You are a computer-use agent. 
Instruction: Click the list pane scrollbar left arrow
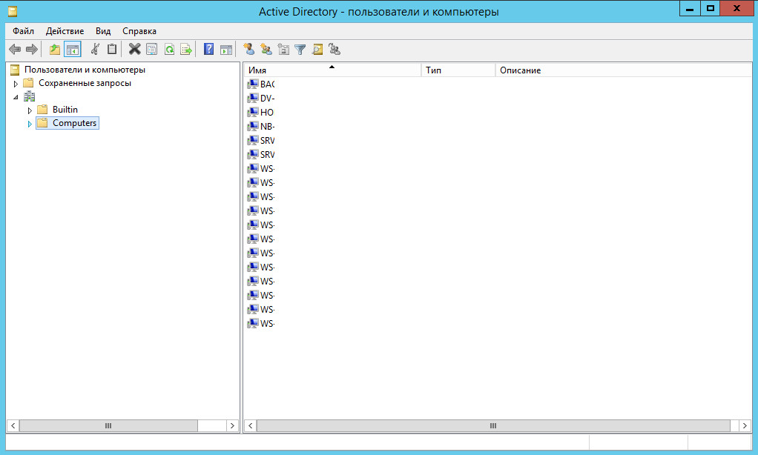pos(251,425)
